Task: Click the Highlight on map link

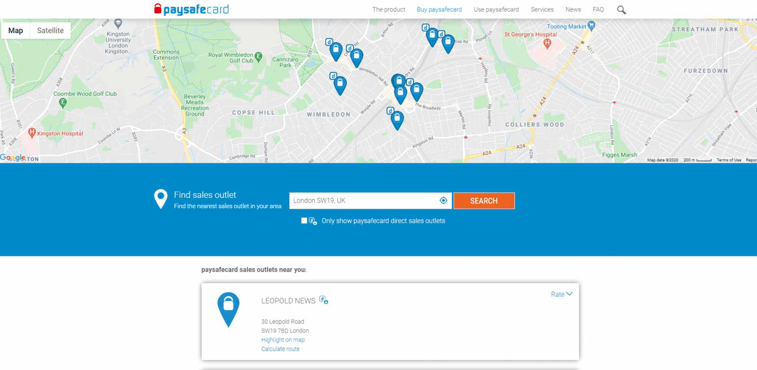Action: (x=283, y=340)
